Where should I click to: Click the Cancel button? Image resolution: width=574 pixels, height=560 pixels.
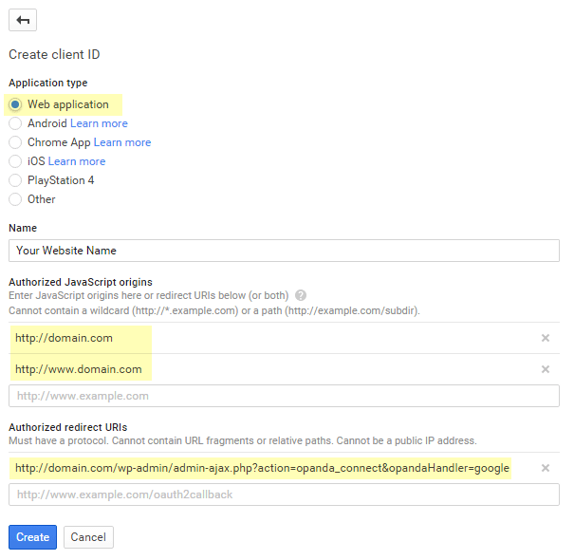(x=88, y=537)
